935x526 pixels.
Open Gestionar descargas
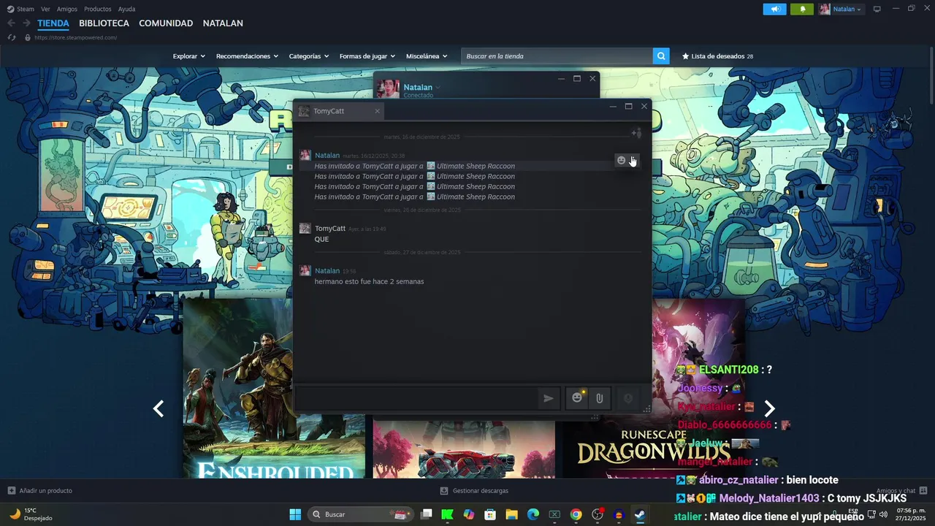click(474, 491)
